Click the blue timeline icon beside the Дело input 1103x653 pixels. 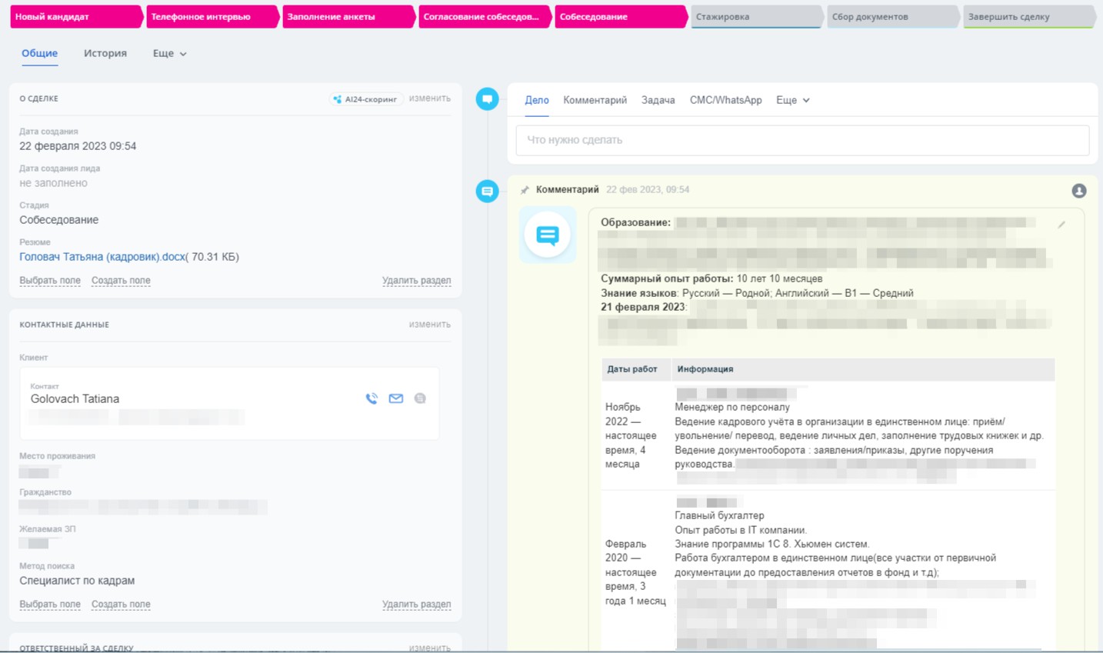tap(487, 99)
